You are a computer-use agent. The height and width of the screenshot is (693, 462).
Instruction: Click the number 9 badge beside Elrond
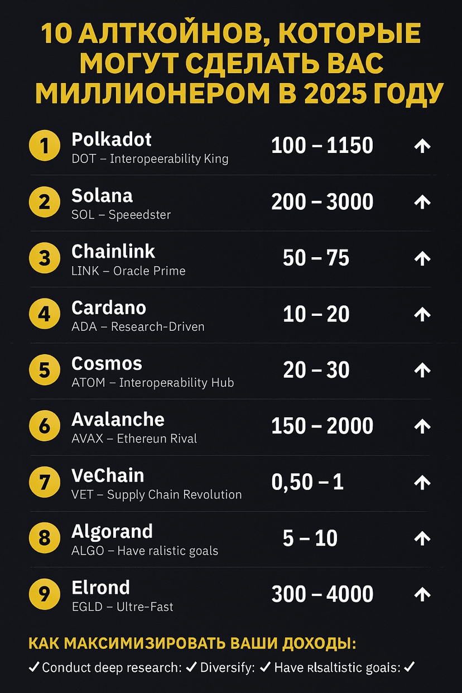coord(45,595)
